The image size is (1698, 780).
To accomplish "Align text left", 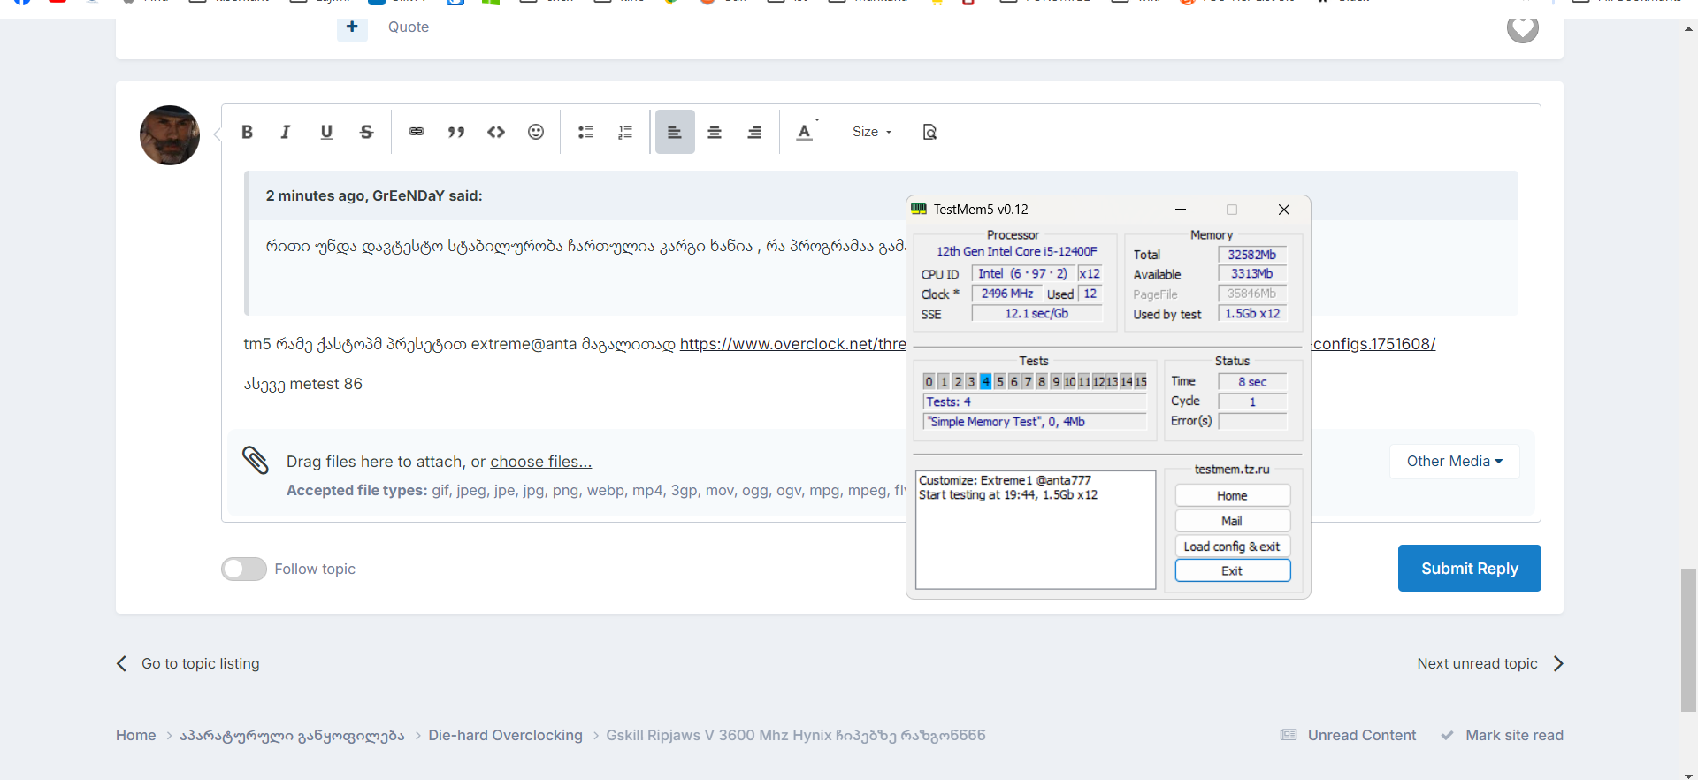I will click(x=675, y=132).
